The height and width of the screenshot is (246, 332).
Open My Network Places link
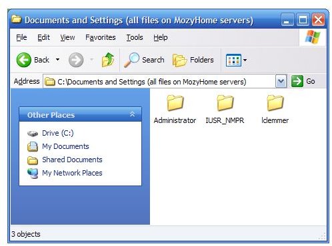click(72, 173)
